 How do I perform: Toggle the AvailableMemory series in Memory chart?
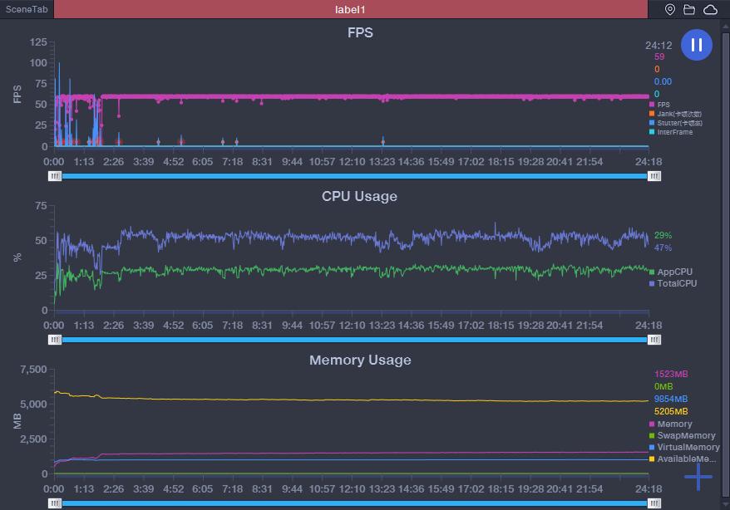click(x=652, y=459)
